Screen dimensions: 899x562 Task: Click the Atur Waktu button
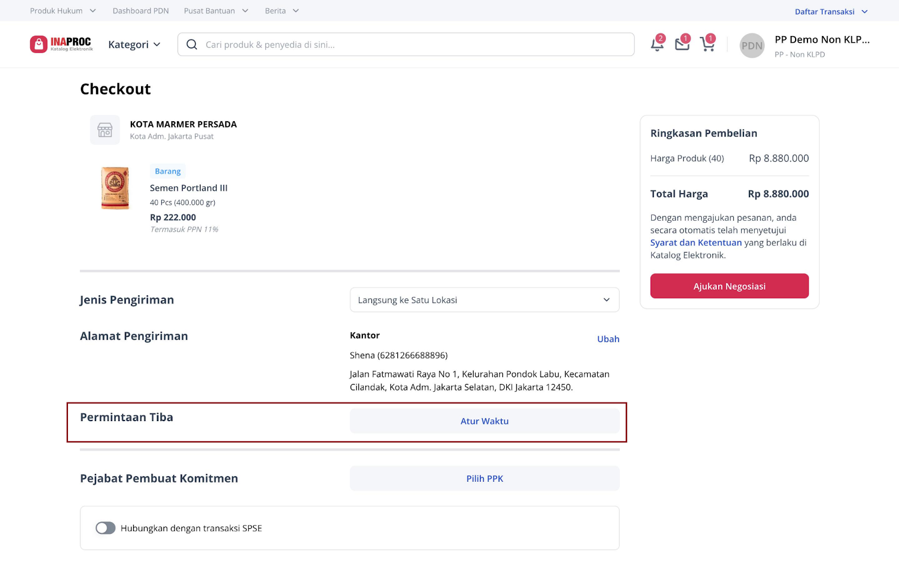(x=484, y=421)
